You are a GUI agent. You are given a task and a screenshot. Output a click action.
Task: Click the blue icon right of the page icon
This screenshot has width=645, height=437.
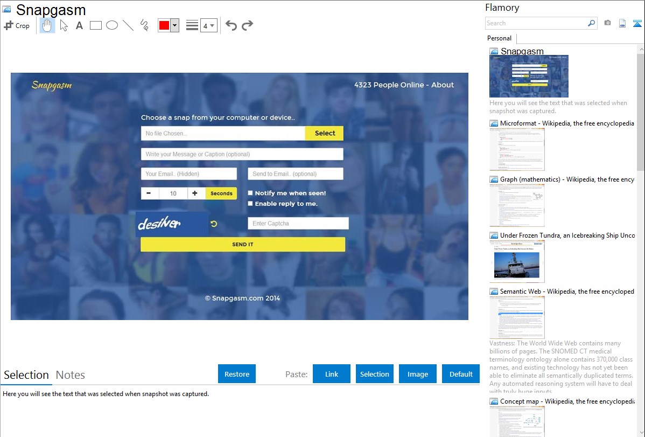pyautogui.click(x=637, y=23)
